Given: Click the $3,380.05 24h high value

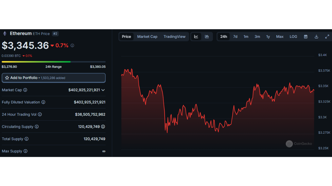Looking at the screenshot, I should tap(98, 67).
